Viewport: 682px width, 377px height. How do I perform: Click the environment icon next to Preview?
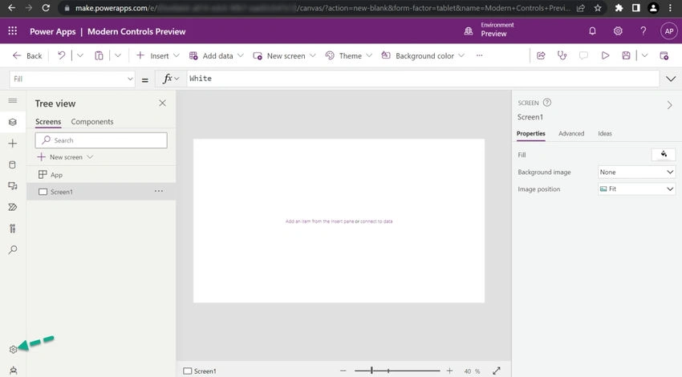469,30
